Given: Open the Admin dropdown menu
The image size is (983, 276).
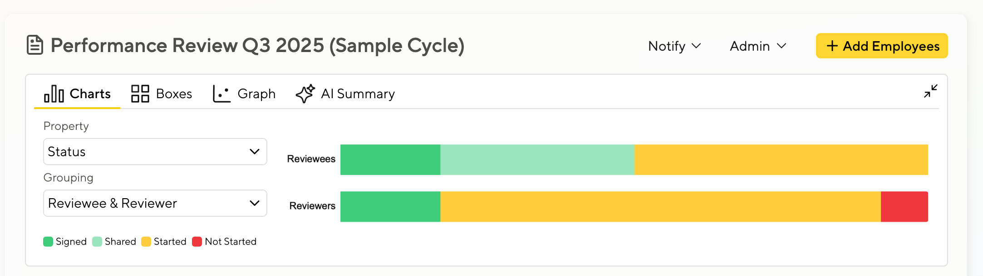Looking at the screenshot, I should 757,46.
